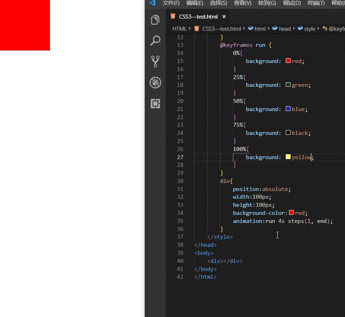Click the '<body>' opening tag
This screenshot has height=317, width=345.
coord(204,253)
